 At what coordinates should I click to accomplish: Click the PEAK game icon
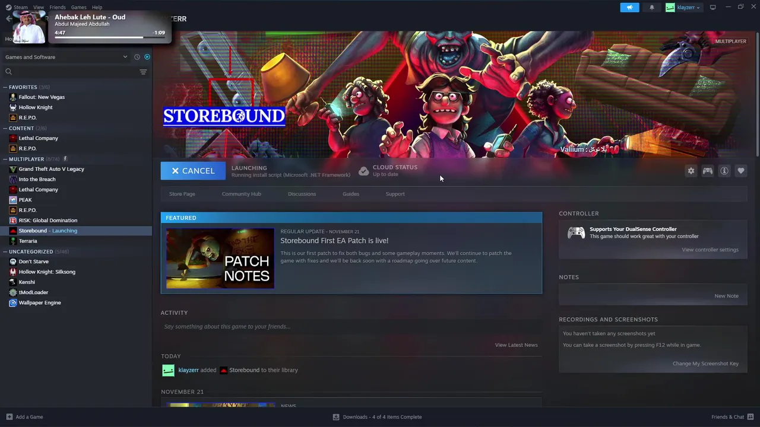[13, 200]
